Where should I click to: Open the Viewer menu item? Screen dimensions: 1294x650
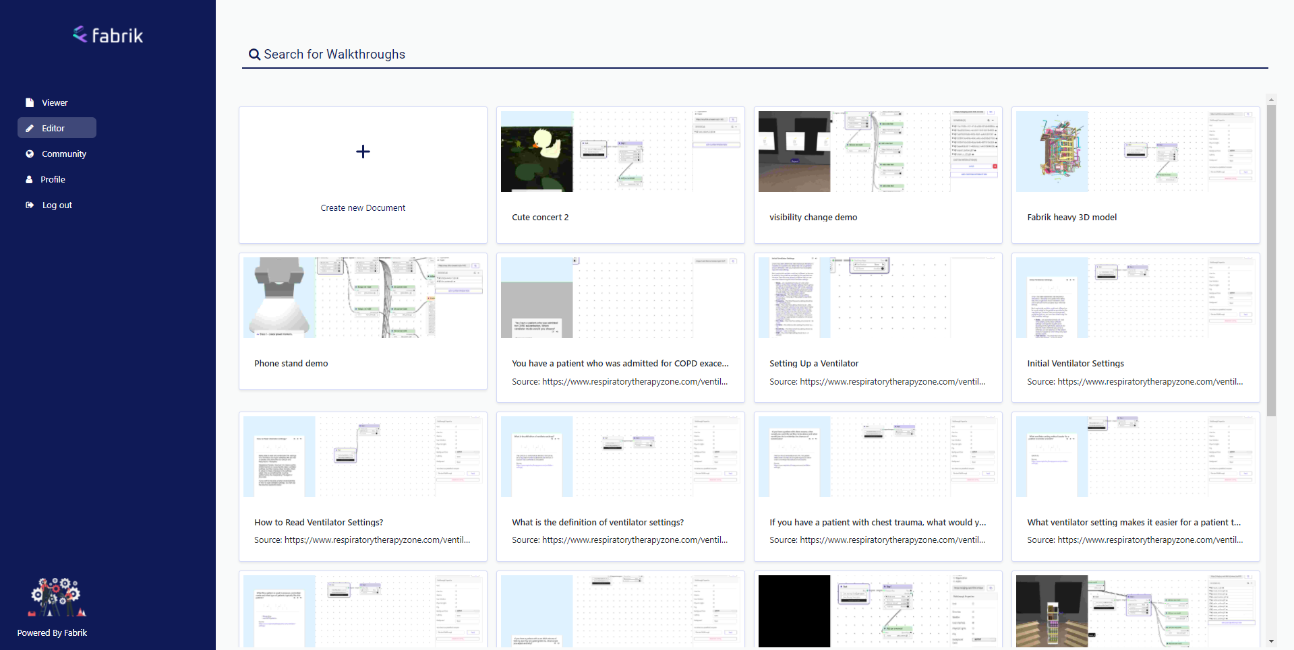pyautogui.click(x=55, y=103)
